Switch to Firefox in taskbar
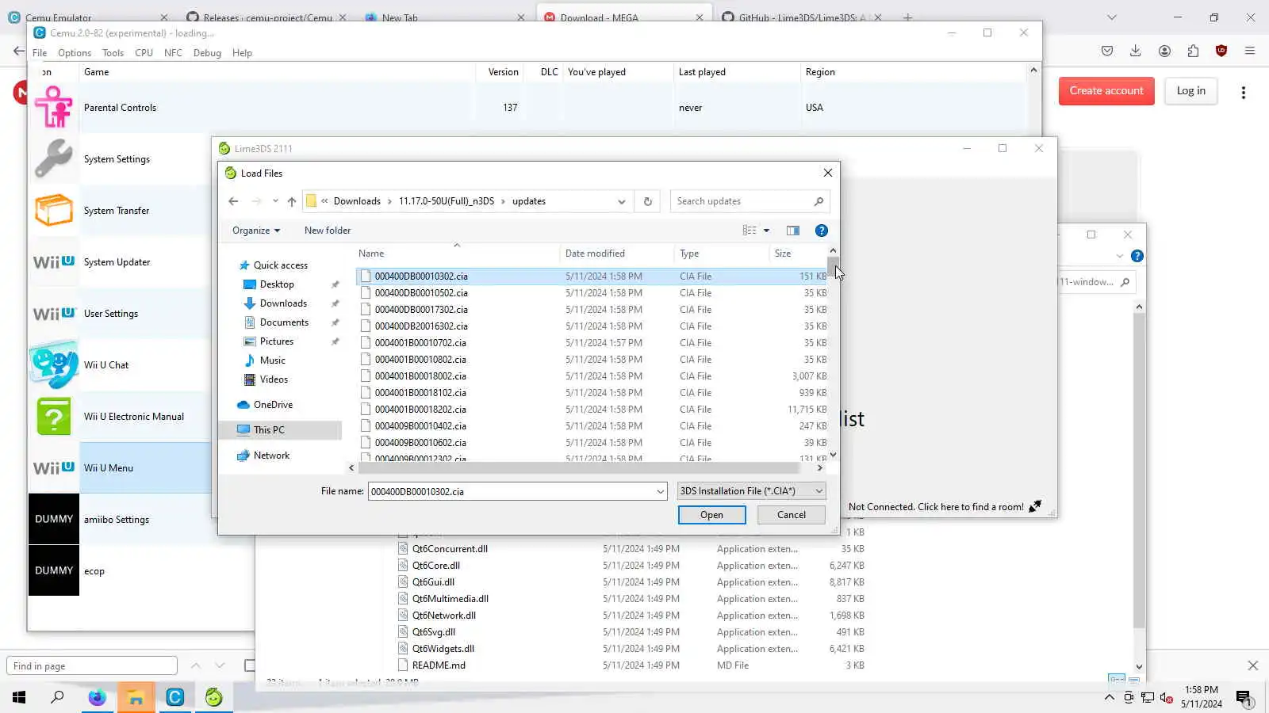1269x713 pixels. [x=97, y=697]
